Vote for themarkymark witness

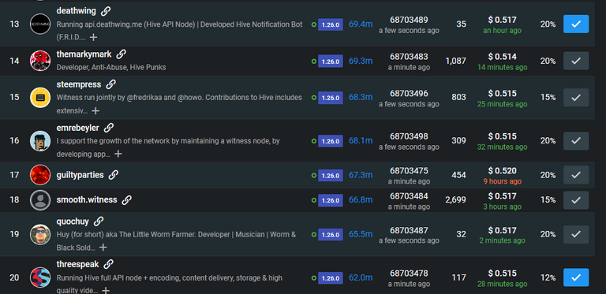pyautogui.click(x=576, y=61)
